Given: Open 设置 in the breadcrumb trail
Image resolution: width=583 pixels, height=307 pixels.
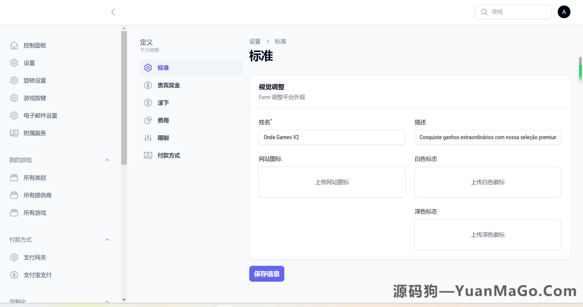Looking at the screenshot, I should click(255, 41).
